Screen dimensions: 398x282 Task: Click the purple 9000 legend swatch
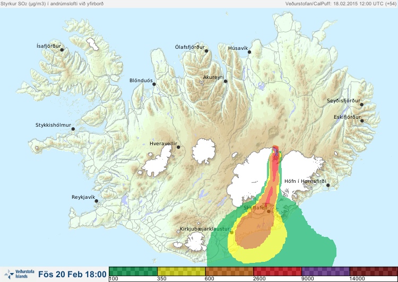click(326, 271)
